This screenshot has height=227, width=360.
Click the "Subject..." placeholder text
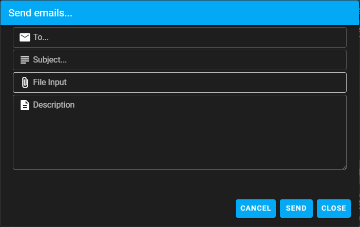[50, 60]
